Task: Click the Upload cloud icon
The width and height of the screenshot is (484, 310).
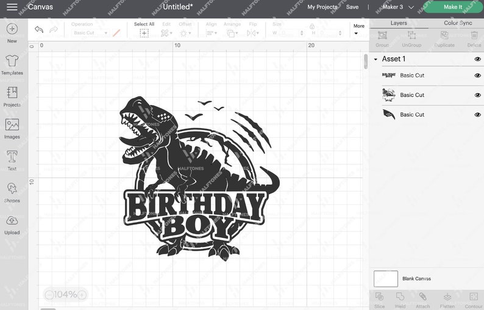Action: click(x=12, y=221)
